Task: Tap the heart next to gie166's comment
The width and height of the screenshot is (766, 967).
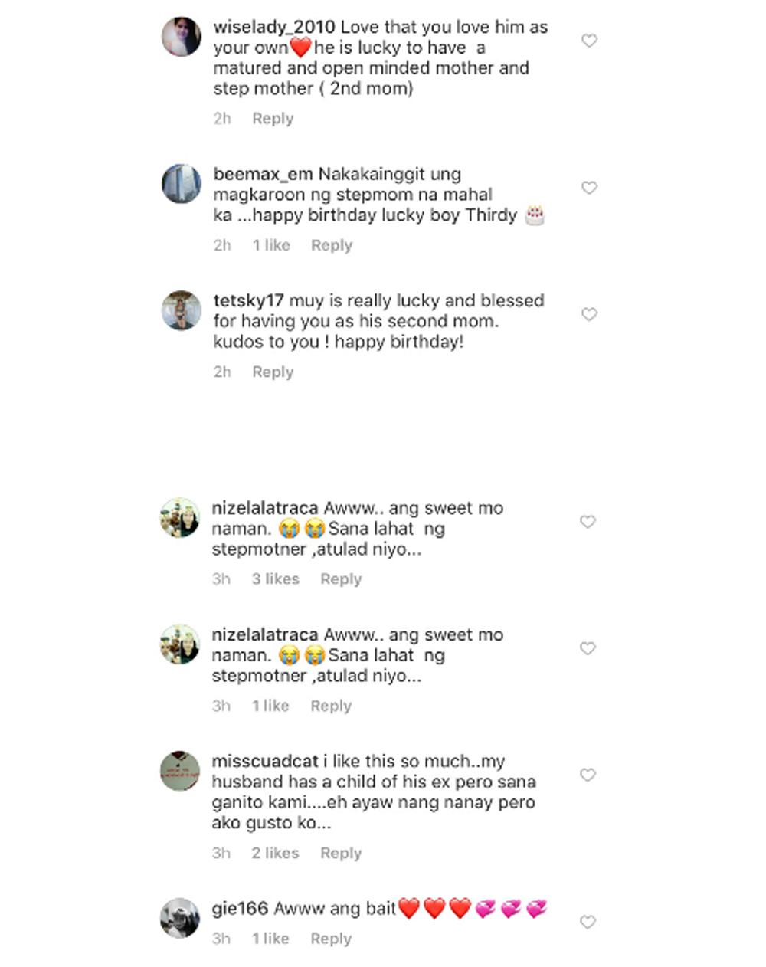Action: 588,922
